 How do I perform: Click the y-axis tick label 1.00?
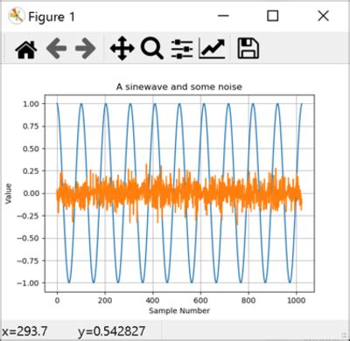point(31,104)
